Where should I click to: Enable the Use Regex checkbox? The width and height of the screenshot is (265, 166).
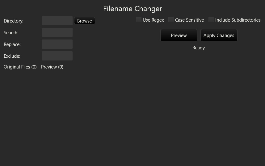(x=139, y=20)
